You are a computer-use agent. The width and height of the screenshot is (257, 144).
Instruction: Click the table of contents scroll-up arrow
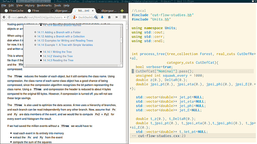click(x=121, y=26)
